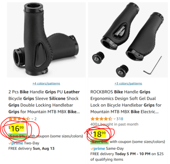Click the Save 5% coupon badge
This screenshot has width=170, height=164.
click(17, 136)
